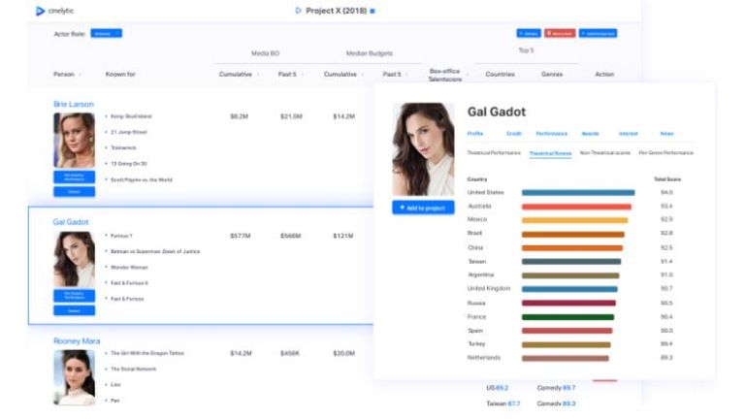
Task: Click the United Kingdom score bar
Action: (569, 289)
